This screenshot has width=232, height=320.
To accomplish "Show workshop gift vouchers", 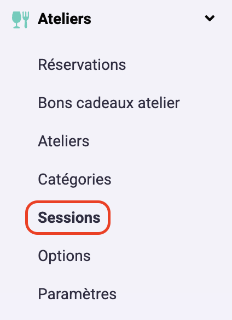I will coord(109,103).
